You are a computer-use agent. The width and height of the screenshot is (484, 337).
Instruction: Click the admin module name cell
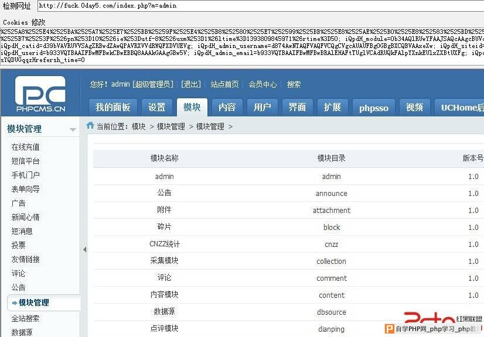pyautogui.click(x=164, y=176)
